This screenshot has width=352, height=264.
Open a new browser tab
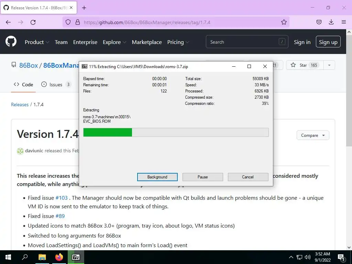point(84,8)
